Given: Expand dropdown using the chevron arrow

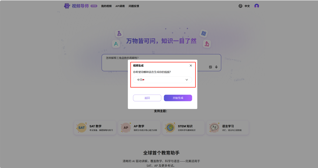Looking at the screenshot, I should tap(187, 80).
